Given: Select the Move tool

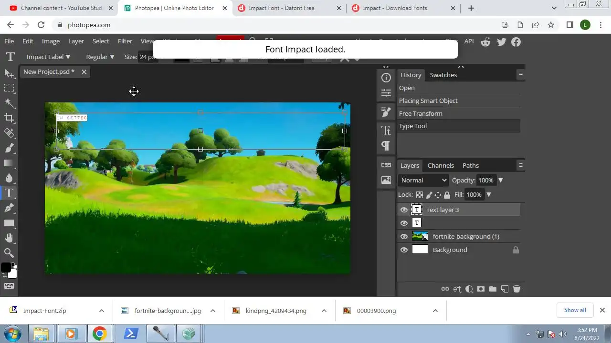Looking at the screenshot, I should (9, 73).
